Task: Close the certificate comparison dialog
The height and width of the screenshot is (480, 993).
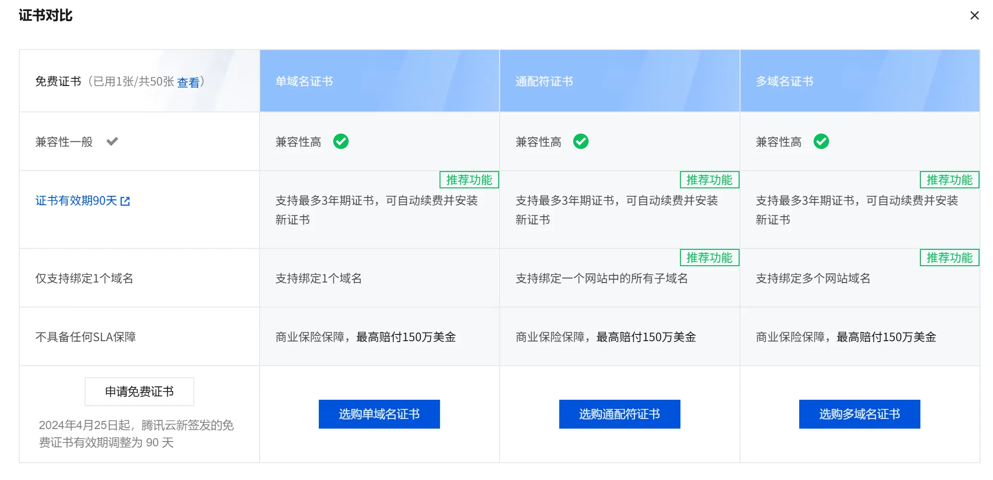Action: tap(974, 15)
